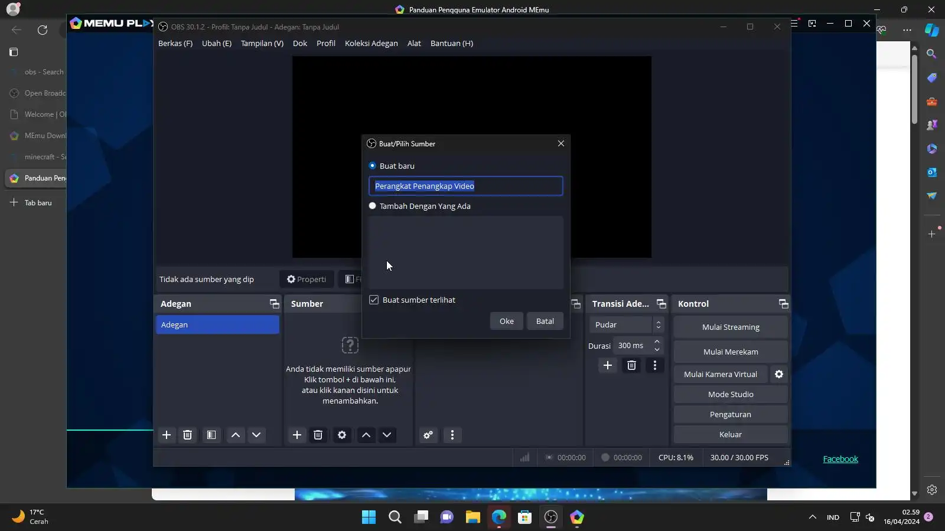Screen dimensions: 945x531
Task: Click Keluar button in Kontrol panel
Action: point(731,434)
